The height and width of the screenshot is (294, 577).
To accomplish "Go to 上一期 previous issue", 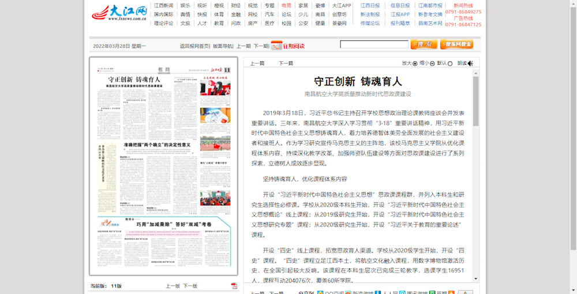I will pyautogui.click(x=243, y=46).
